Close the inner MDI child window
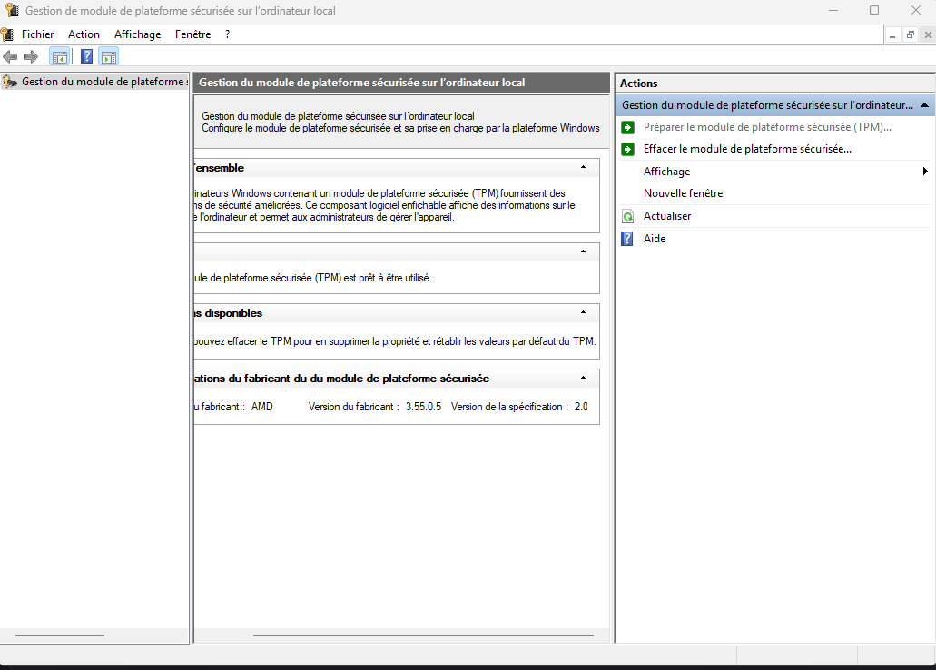 (x=928, y=35)
